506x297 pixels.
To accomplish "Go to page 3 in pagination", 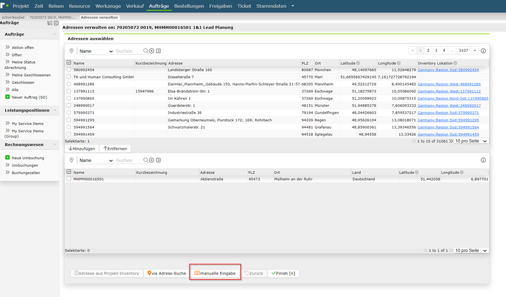I will coord(436,51).
